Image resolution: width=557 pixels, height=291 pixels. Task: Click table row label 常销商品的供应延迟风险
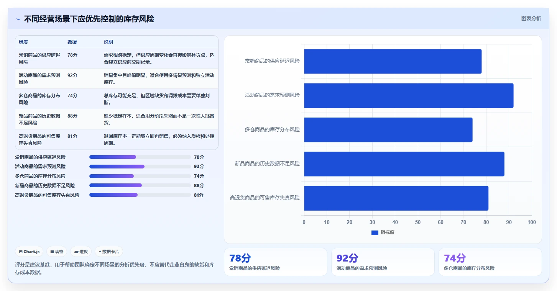click(39, 58)
